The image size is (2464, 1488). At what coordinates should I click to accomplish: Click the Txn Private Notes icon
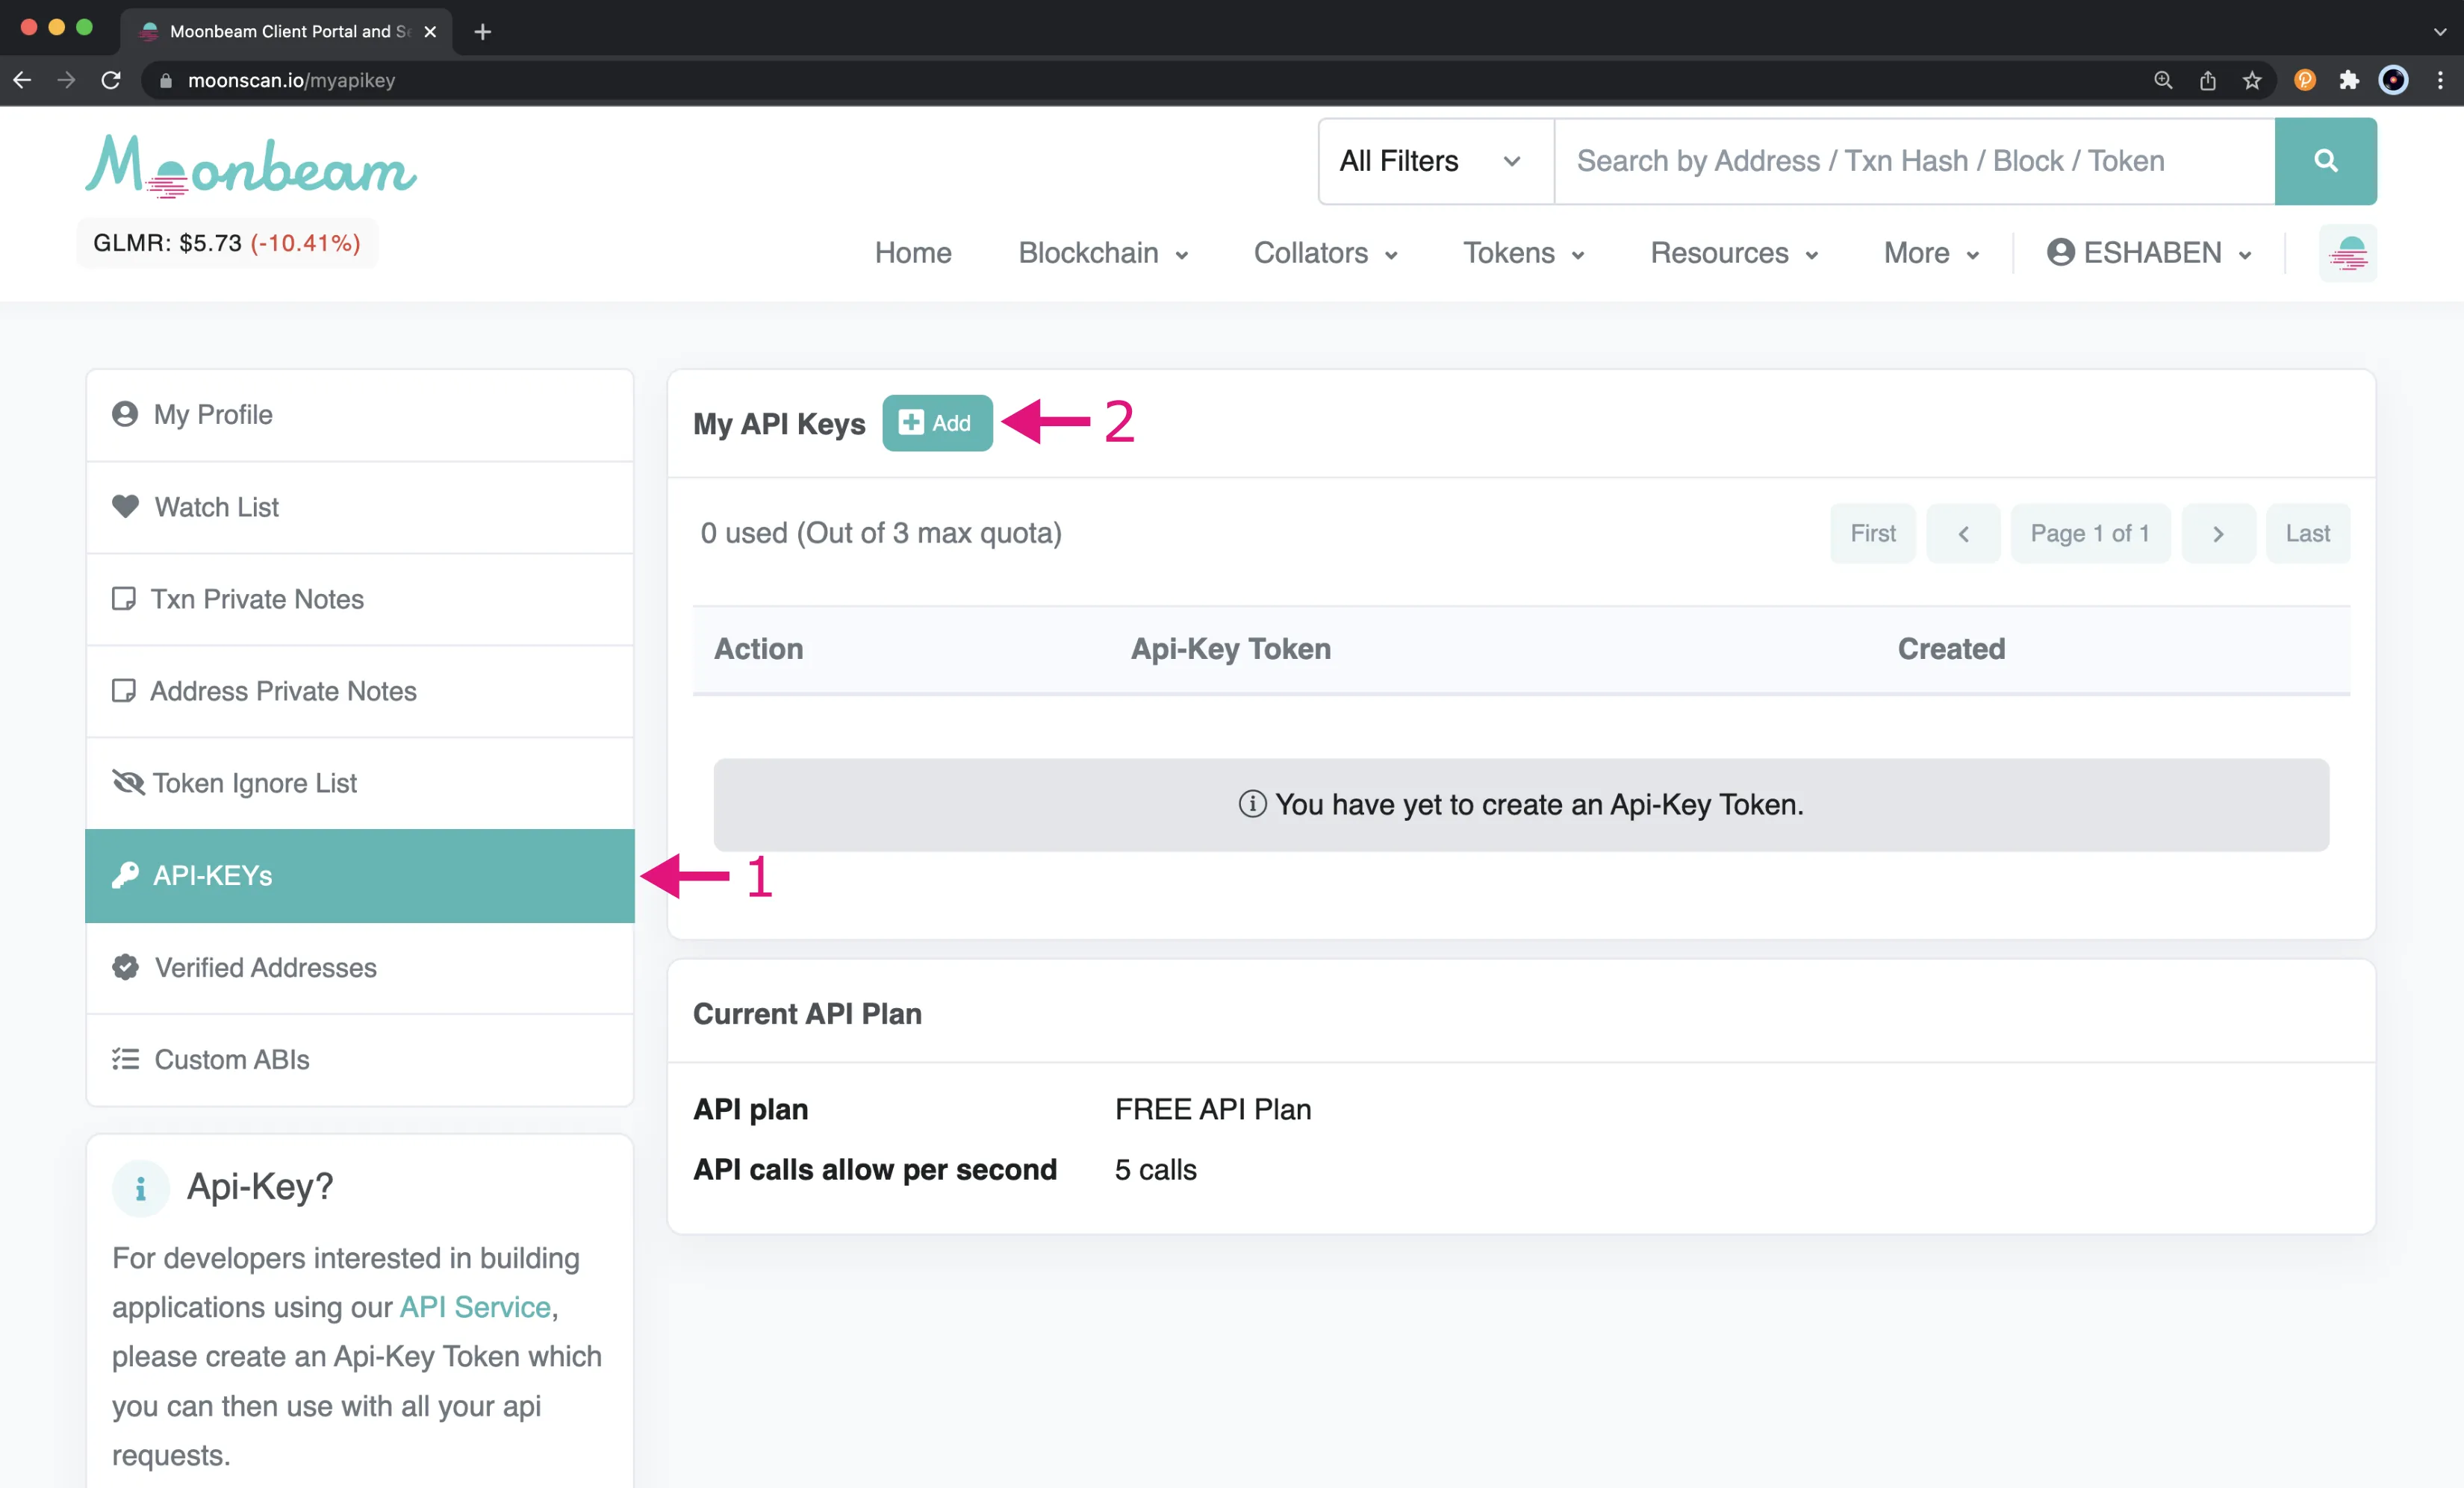(125, 598)
